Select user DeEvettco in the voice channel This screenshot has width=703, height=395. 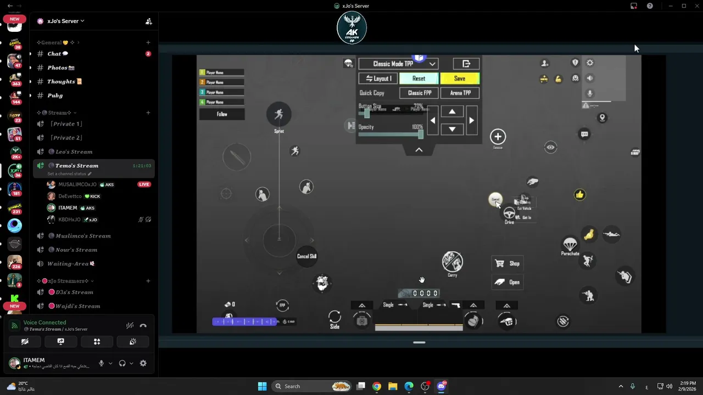pyautogui.click(x=99, y=196)
